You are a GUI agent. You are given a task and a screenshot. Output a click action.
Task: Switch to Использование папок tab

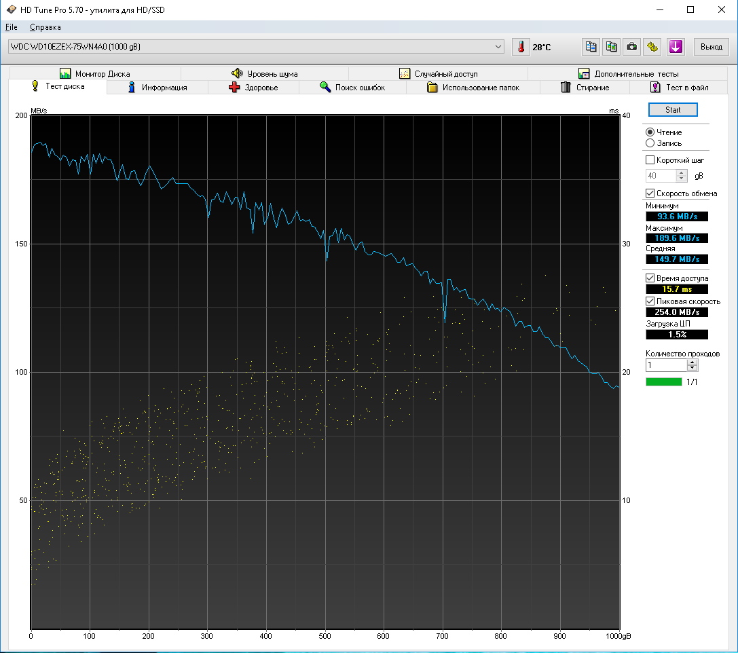click(473, 88)
